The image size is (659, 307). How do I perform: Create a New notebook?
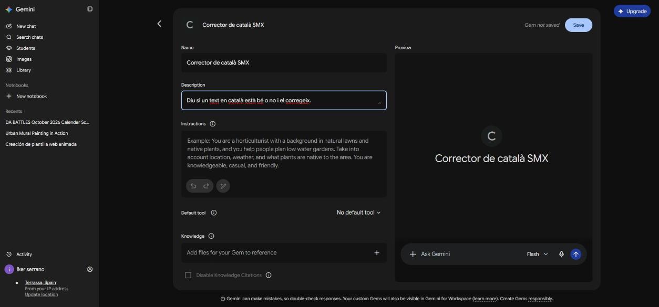point(31,96)
